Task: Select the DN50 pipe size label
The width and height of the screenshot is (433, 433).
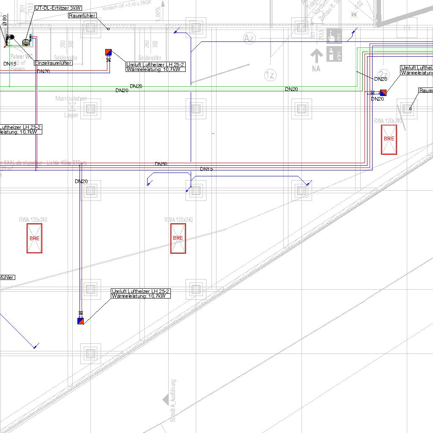Action: coord(161,164)
